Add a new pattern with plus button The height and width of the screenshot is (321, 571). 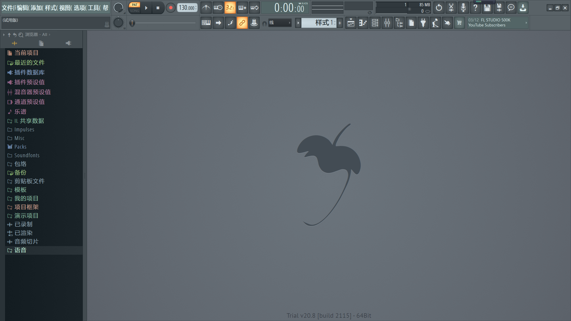point(340,23)
